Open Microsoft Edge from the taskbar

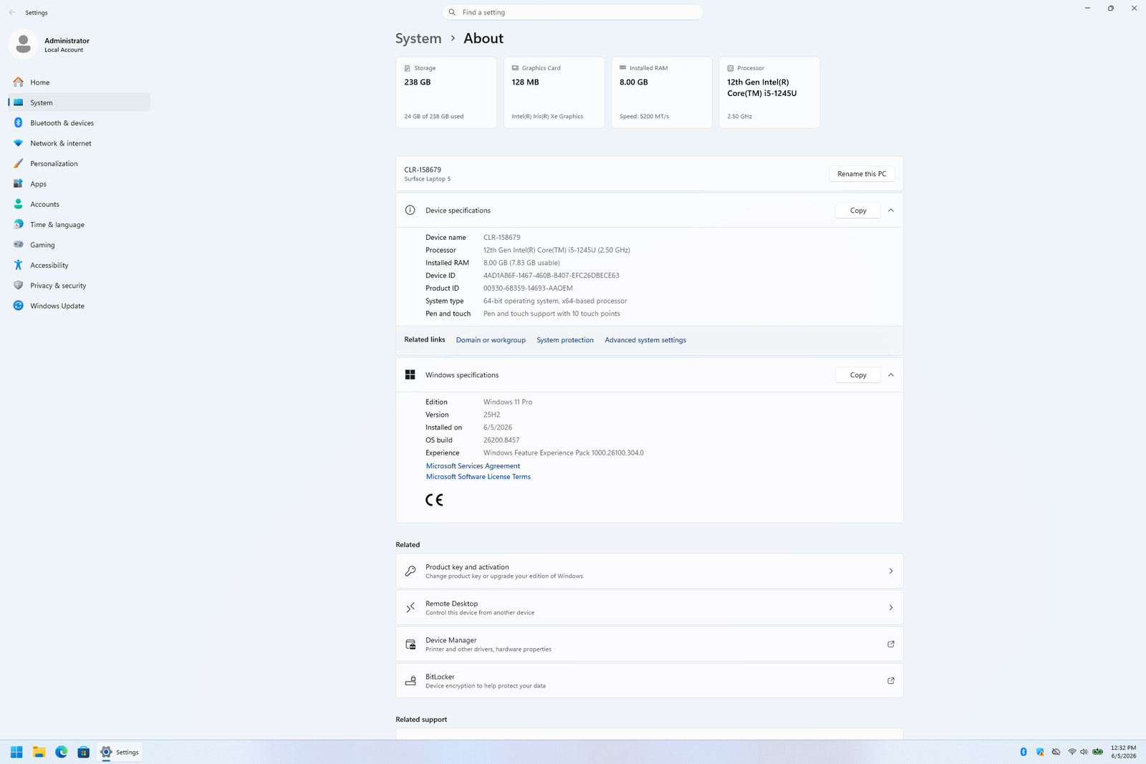coord(62,752)
